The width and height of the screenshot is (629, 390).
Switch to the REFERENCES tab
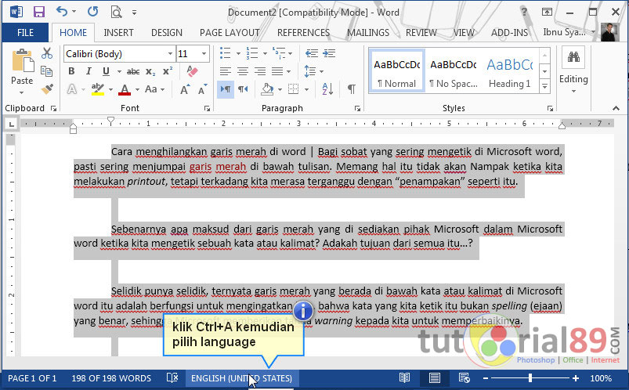coord(303,33)
